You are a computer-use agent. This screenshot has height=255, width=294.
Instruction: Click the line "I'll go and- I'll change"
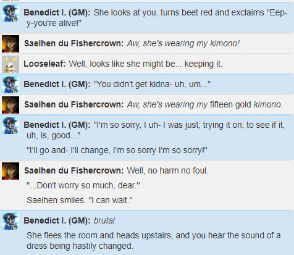click(x=117, y=150)
